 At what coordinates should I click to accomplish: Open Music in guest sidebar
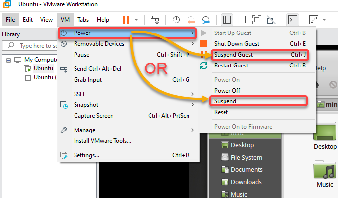pos(239,194)
